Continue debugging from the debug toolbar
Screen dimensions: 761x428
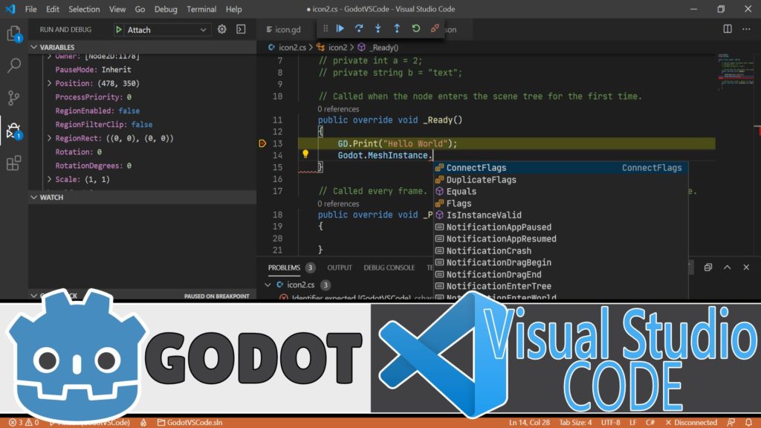pos(340,29)
